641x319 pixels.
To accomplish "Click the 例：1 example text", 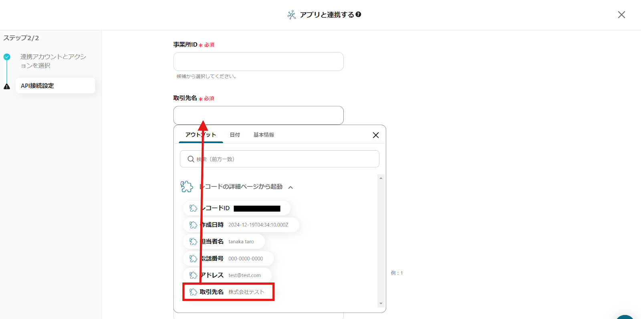I will [397, 273].
